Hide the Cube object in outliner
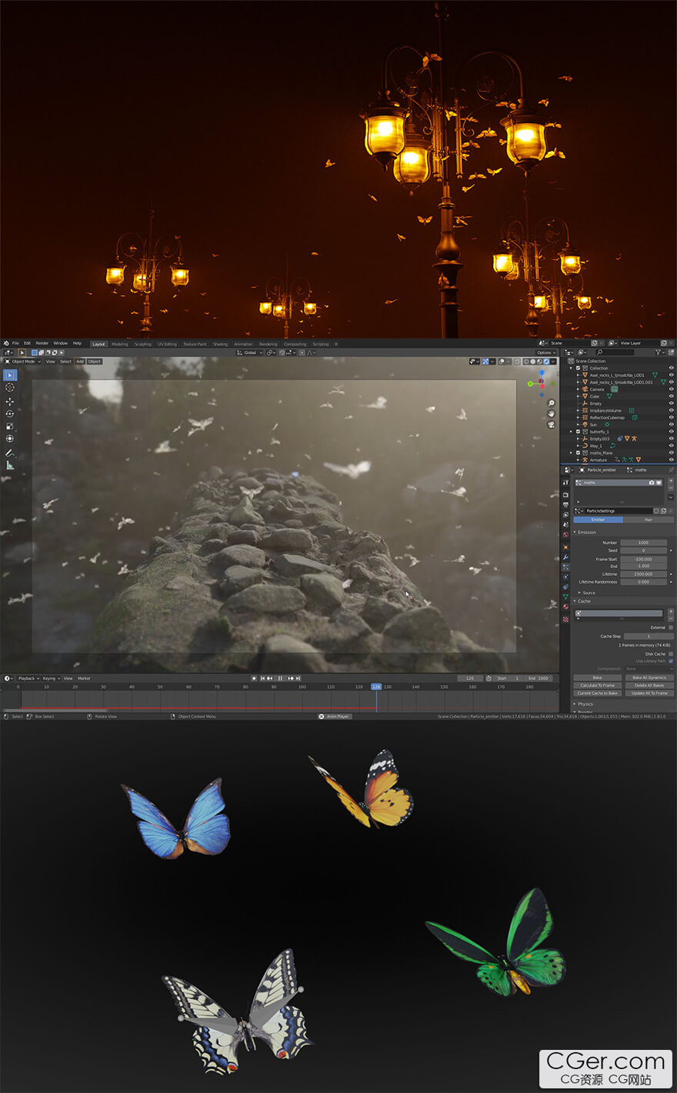 coord(672,396)
